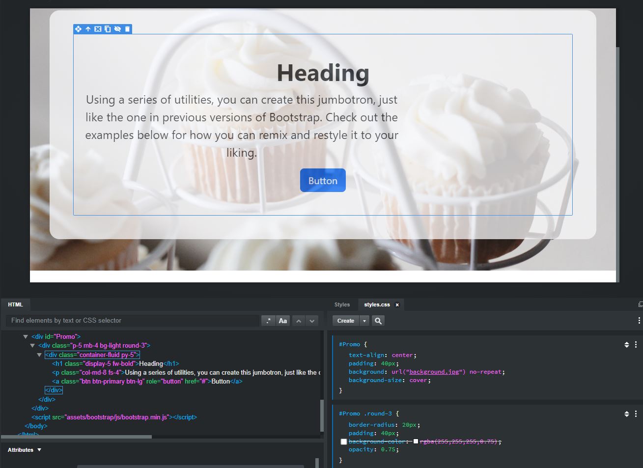Click the background.jpg link in CSS
Image resolution: width=643 pixels, height=468 pixels.
434,372
